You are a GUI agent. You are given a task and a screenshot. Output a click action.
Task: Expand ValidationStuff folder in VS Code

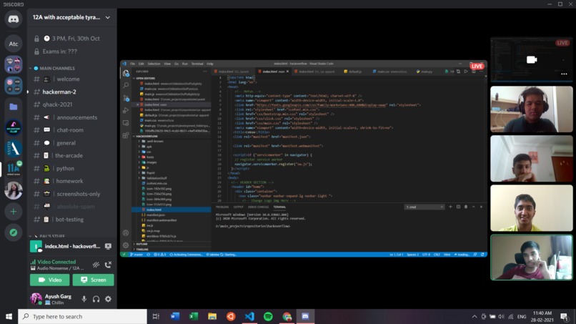pos(157,178)
